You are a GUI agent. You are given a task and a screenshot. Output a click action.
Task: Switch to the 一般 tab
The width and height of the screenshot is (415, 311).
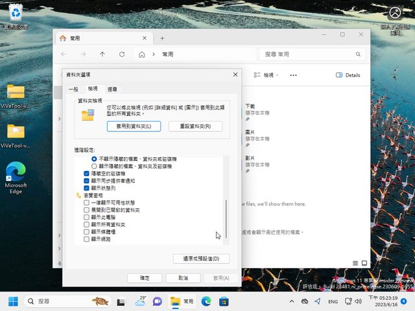73,88
